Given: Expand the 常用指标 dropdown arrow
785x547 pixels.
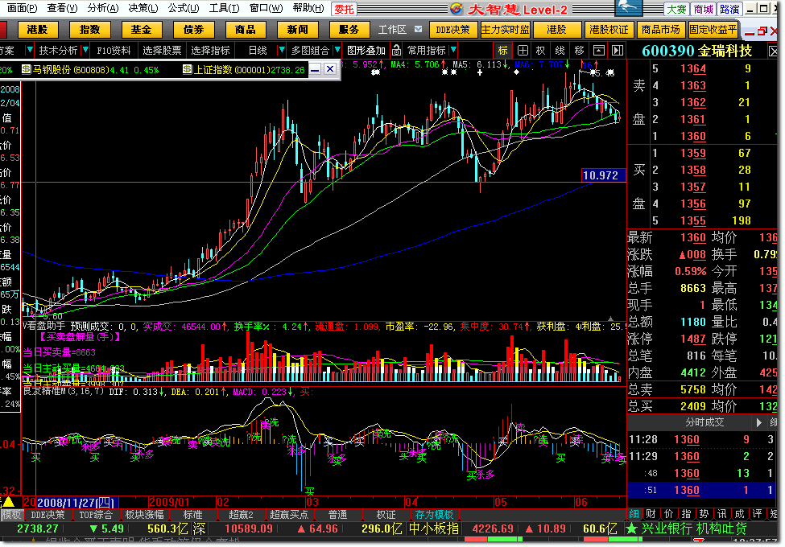Looking at the screenshot, I should (x=453, y=50).
